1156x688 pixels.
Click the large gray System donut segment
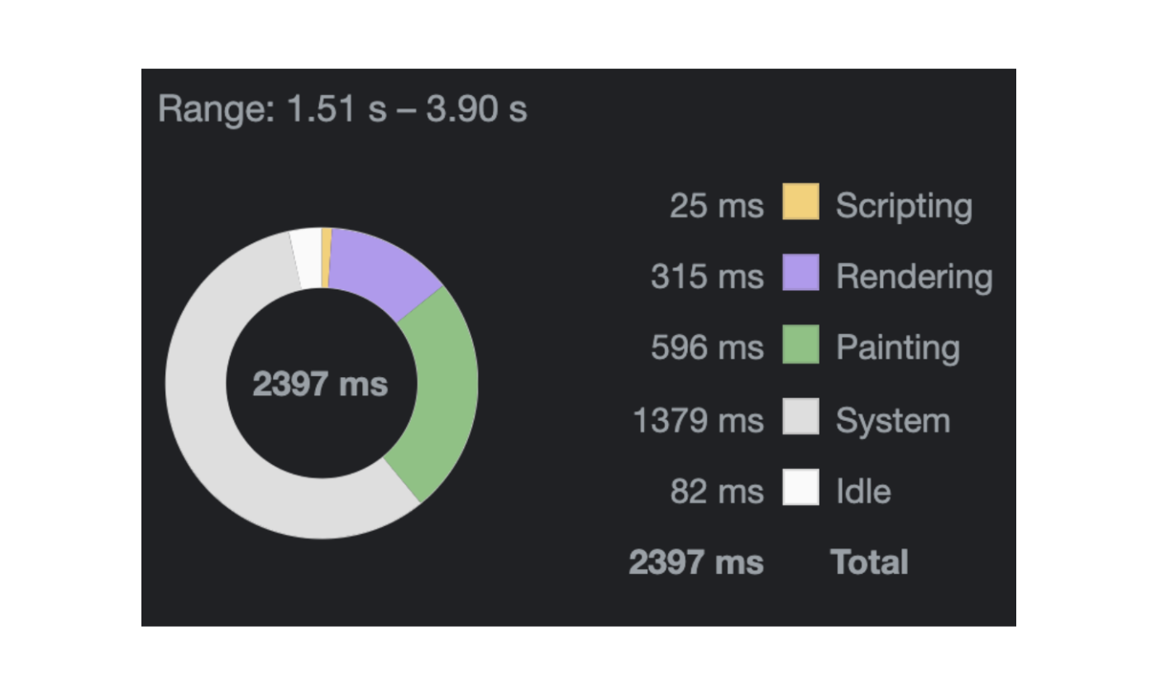(x=217, y=430)
